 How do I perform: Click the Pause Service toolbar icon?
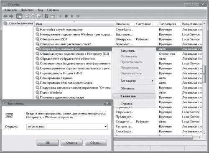coord(72,16)
